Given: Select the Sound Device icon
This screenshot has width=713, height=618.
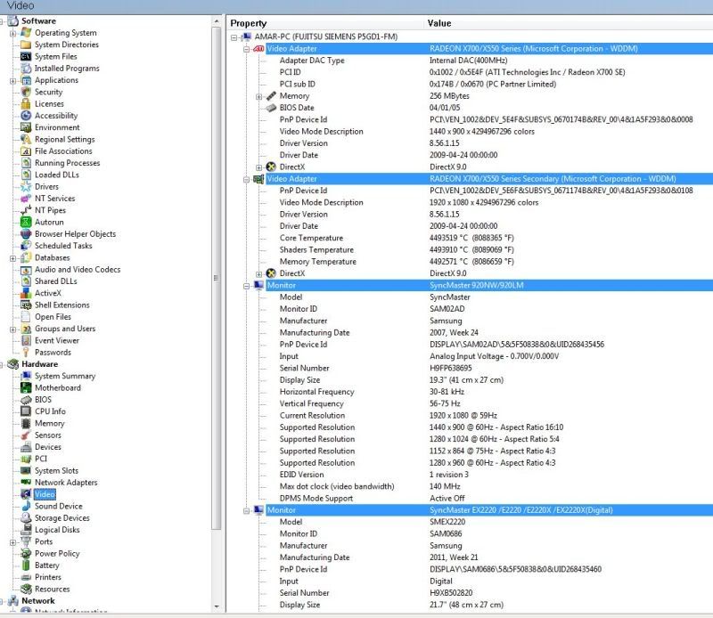Looking at the screenshot, I should [26, 506].
